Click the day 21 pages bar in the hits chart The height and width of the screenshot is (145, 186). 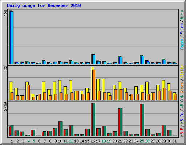click(121, 60)
